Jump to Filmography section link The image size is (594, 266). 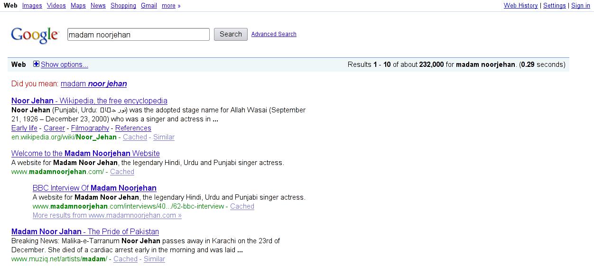90,128
